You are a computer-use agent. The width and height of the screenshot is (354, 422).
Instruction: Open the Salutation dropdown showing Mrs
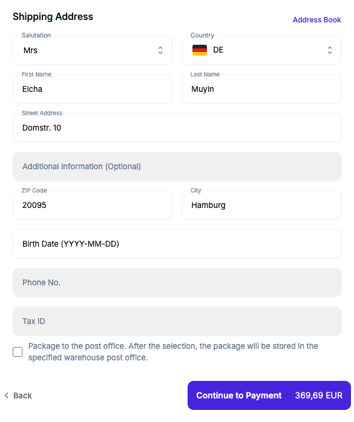92,50
